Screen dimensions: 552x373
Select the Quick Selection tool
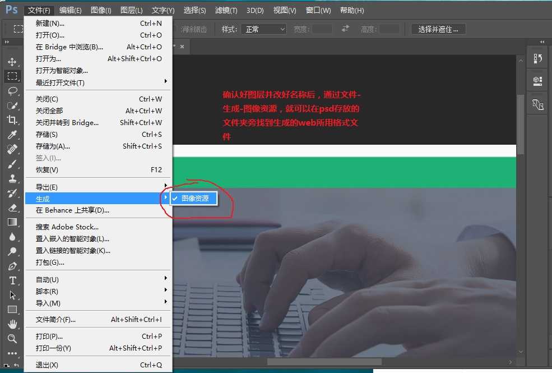(12, 105)
